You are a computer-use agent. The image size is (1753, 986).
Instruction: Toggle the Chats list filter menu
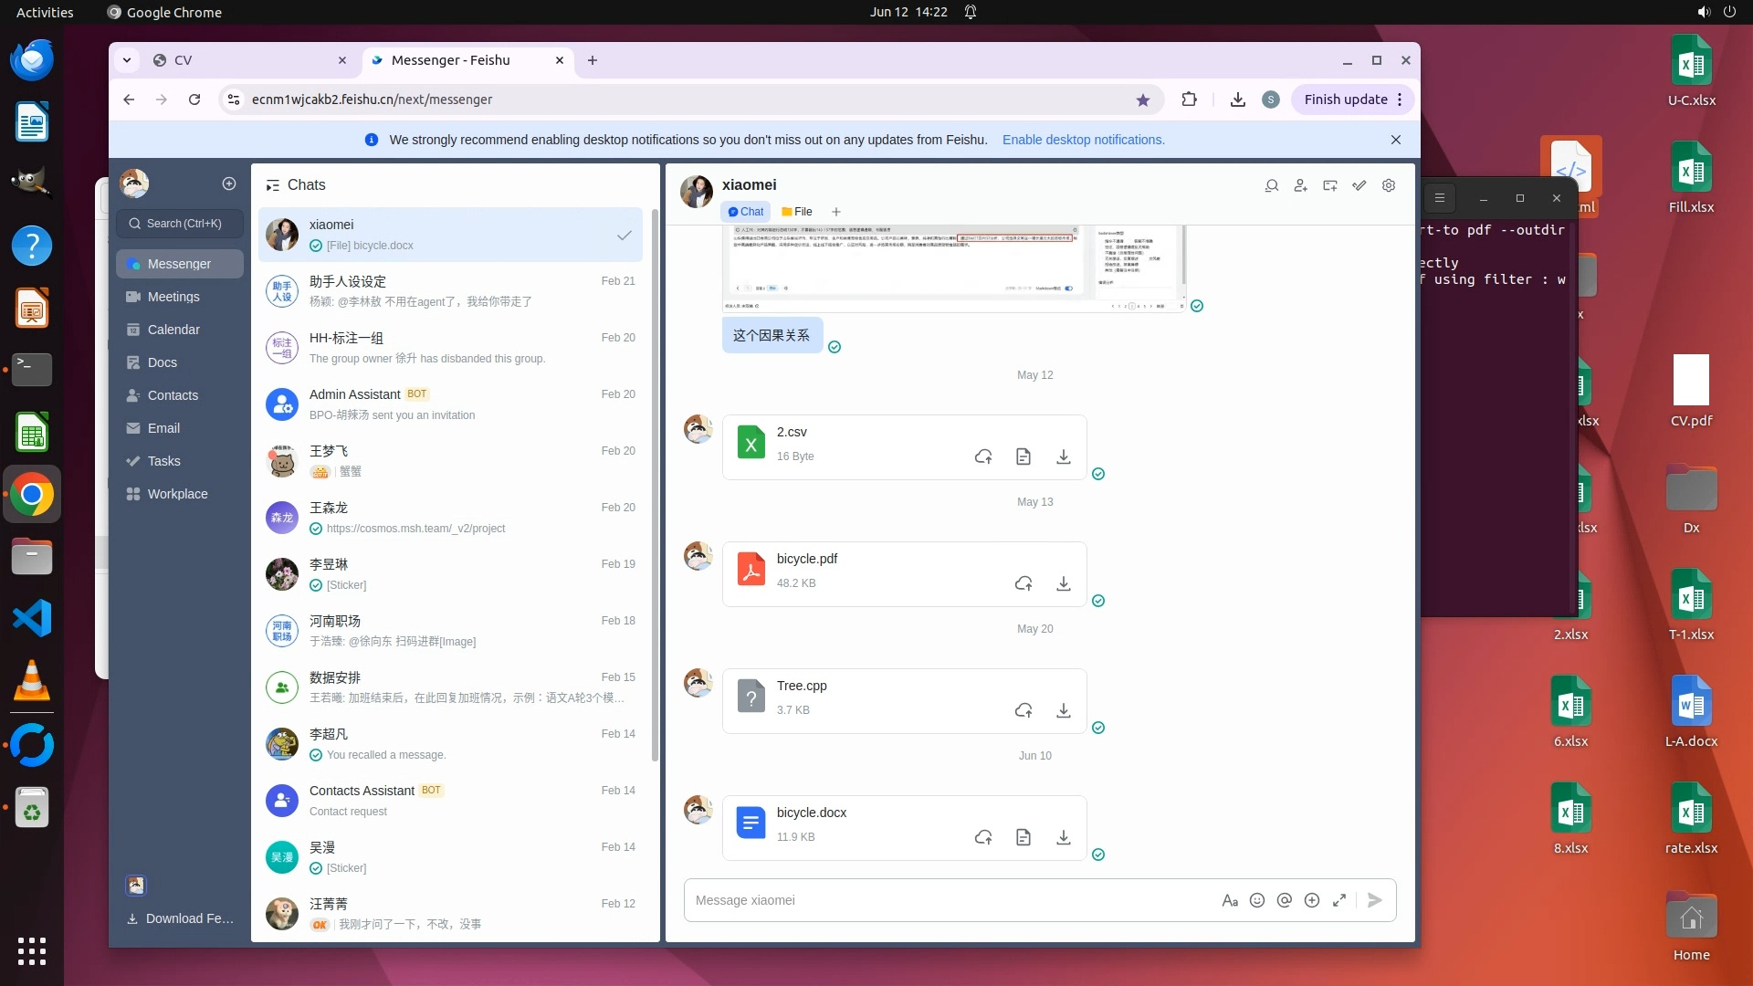pos(272,185)
